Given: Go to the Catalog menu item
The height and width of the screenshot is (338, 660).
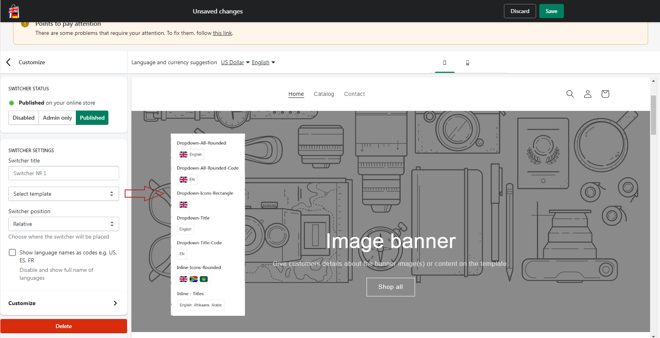Looking at the screenshot, I should pyautogui.click(x=324, y=94).
